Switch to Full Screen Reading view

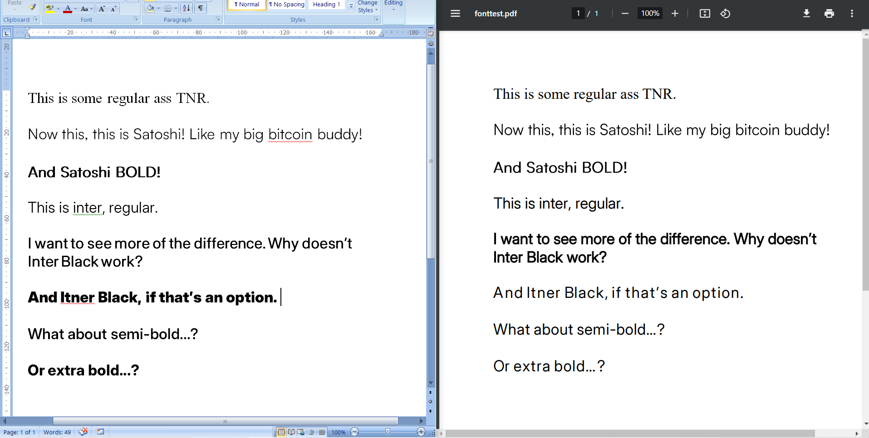291,432
